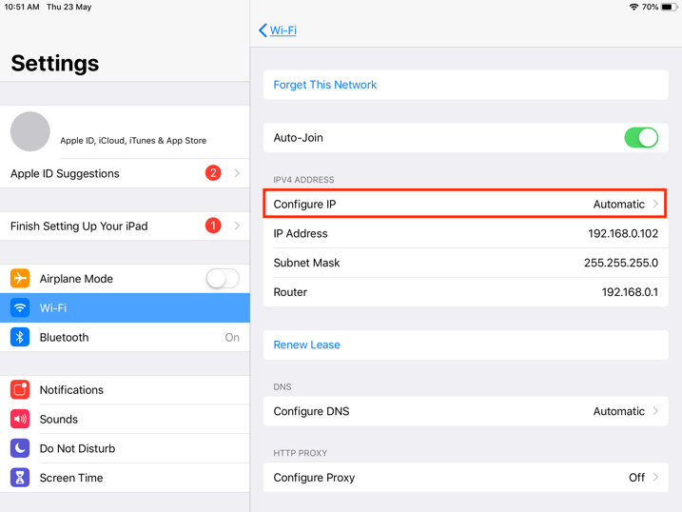
Task: Open Apple ID Suggestions chevron
Action: point(237,173)
